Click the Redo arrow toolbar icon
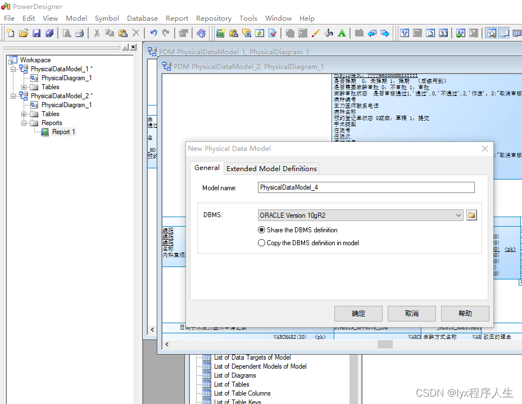Image resolution: width=522 pixels, height=404 pixels. pyautogui.click(x=166, y=33)
